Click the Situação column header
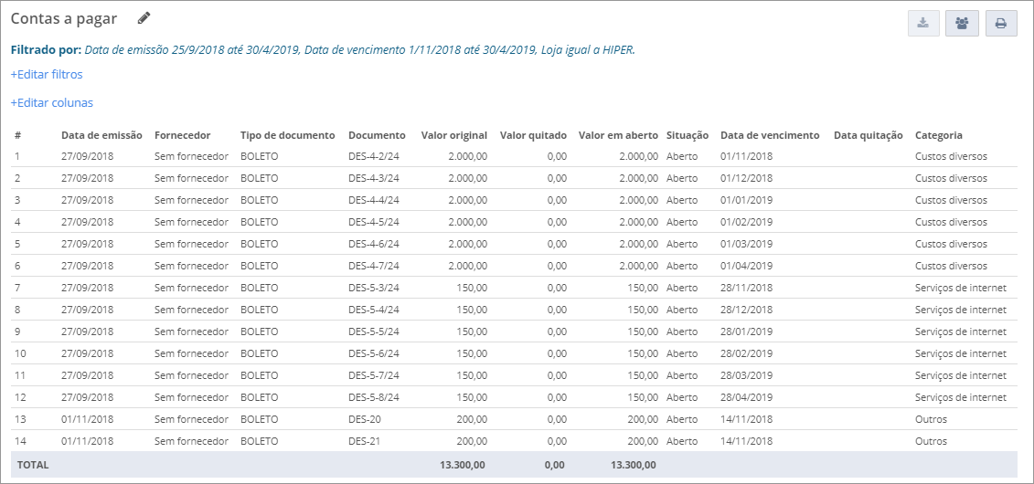The image size is (1034, 484). pyautogui.click(x=688, y=135)
